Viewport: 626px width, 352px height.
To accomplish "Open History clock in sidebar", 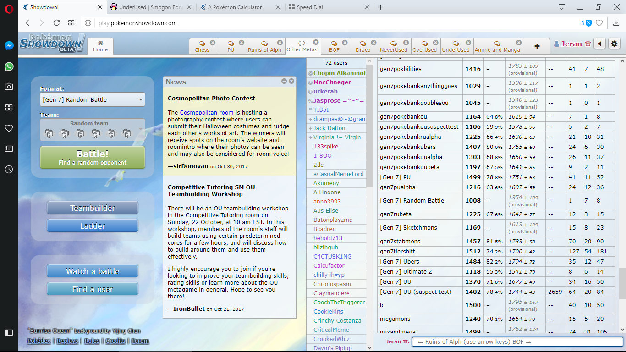I will pos(9,170).
